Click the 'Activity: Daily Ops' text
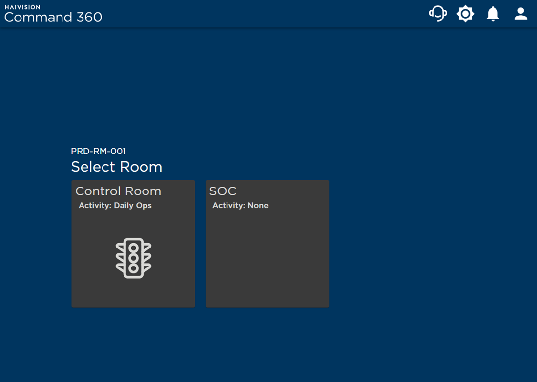This screenshot has width=537, height=382. coord(115,205)
